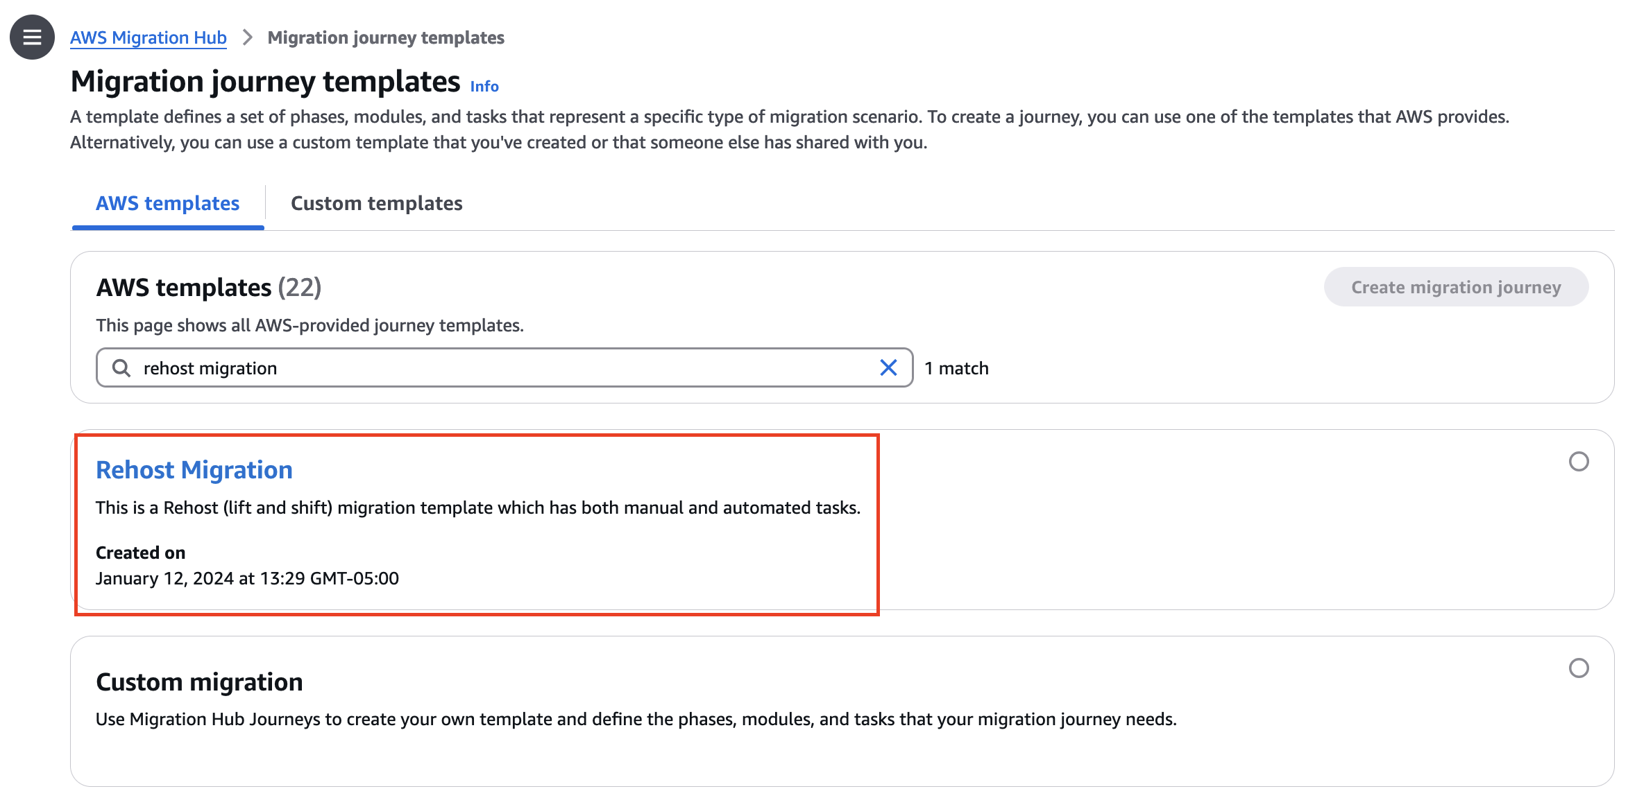Select the Custom migration radio button
The width and height of the screenshot is (1628, 807).
pyautogui.click(x=1579, y=668)
